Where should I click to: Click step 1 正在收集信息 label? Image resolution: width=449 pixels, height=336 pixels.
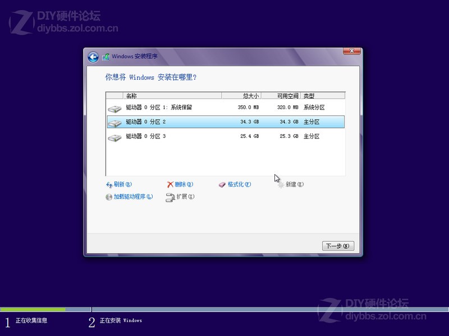(x=31, y=320)
